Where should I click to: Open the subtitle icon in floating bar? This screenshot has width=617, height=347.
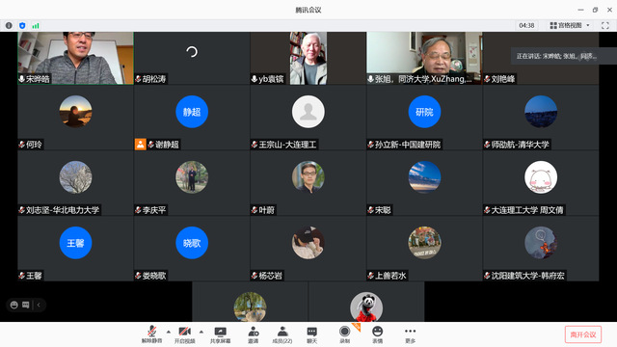pos(26,305)
